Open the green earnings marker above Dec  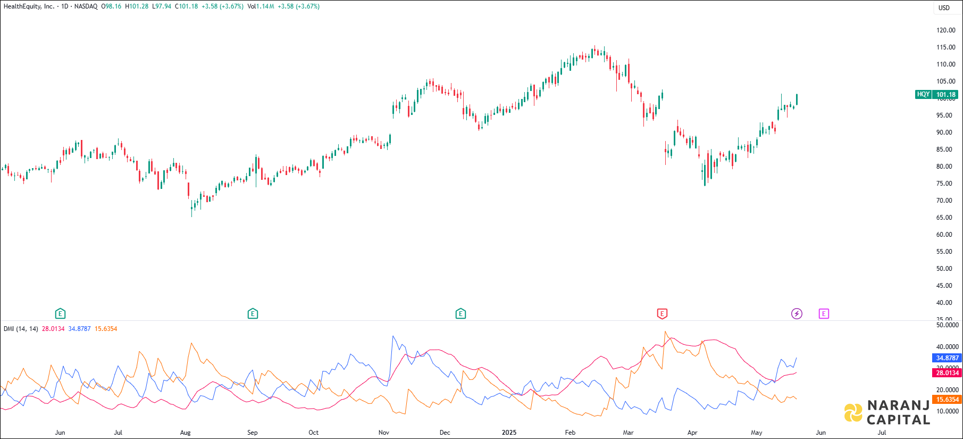coord(460,314)
